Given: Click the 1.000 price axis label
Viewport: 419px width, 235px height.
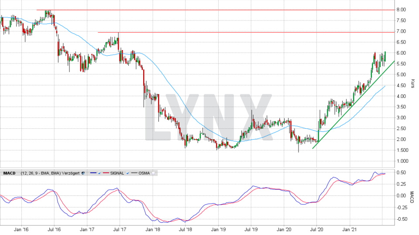Looking at the screenshot, I should pyautogui.click(x=402, y=161).
